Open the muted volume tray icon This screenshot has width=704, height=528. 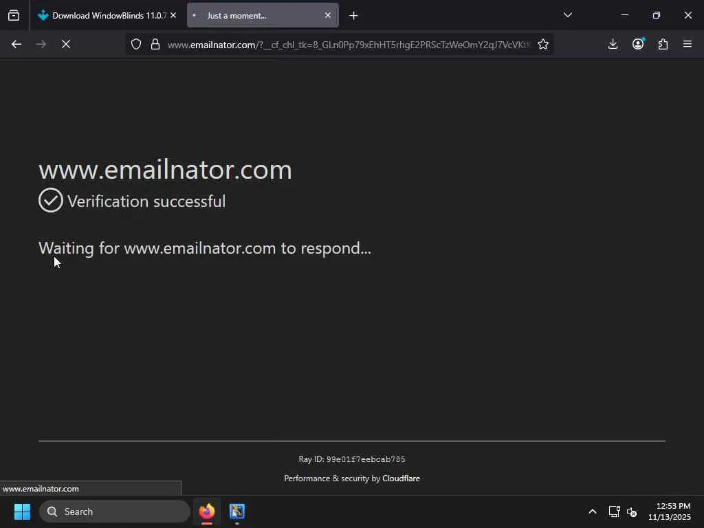pos(632,511)
